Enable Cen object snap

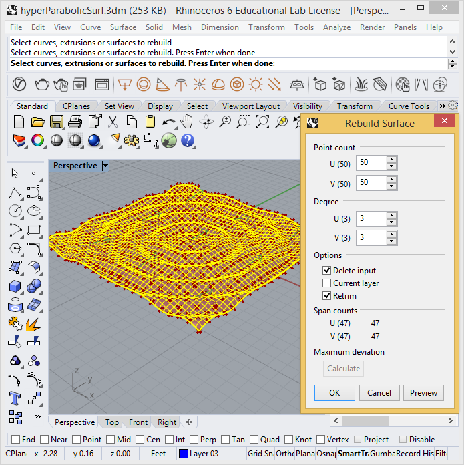[140, 439]
